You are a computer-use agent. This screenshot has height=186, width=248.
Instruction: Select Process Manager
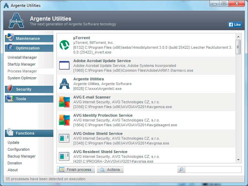click(22, 71)
